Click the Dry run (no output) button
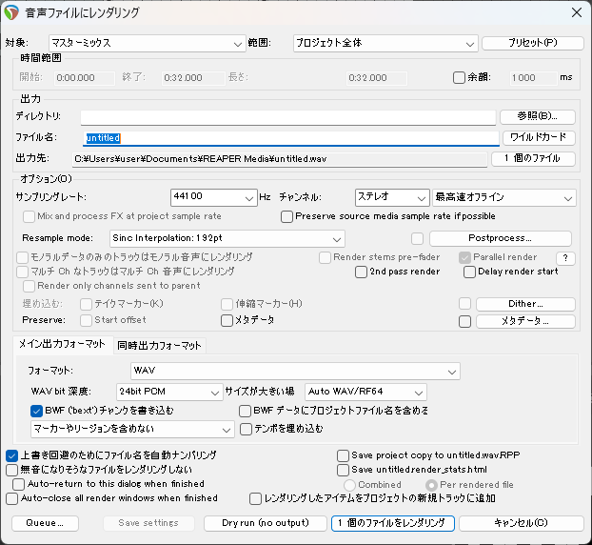This screenshot has width=592, height=545. pyautogui.click(x=266, y=523)
